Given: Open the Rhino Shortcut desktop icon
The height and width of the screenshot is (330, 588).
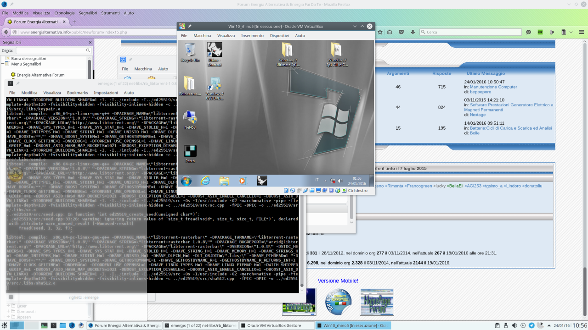Looking at the screenshot, I should (x=215, y=55).
